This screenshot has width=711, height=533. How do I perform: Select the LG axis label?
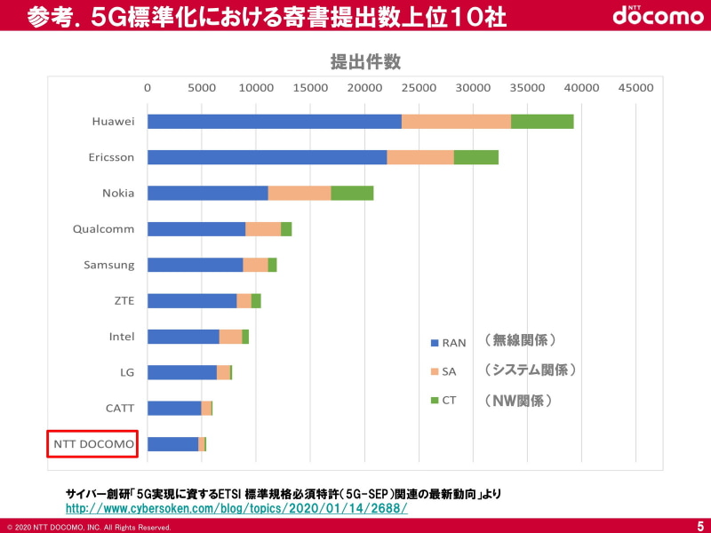(x=127, y=372)
